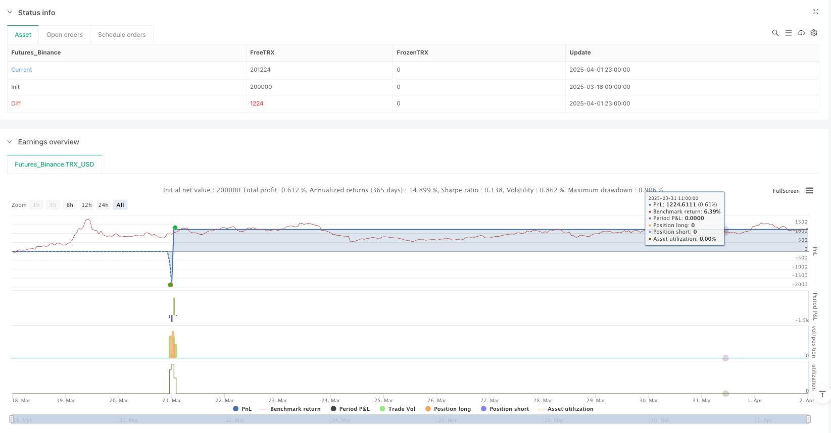Viewport: 831px width, 433px height.
Task: Hide the Trade Vol legend series
Action: (397, 409)
